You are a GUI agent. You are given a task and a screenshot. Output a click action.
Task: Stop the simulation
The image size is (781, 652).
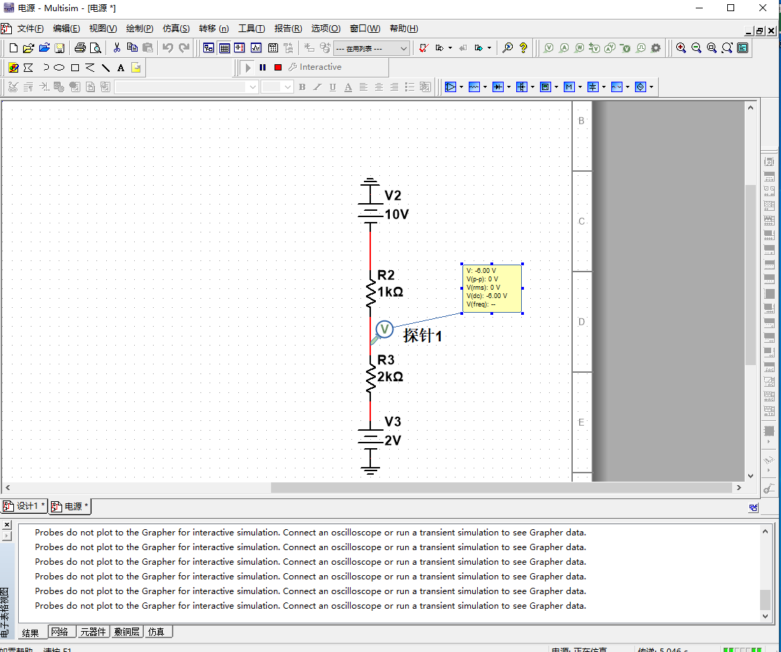tap(278, 67)
